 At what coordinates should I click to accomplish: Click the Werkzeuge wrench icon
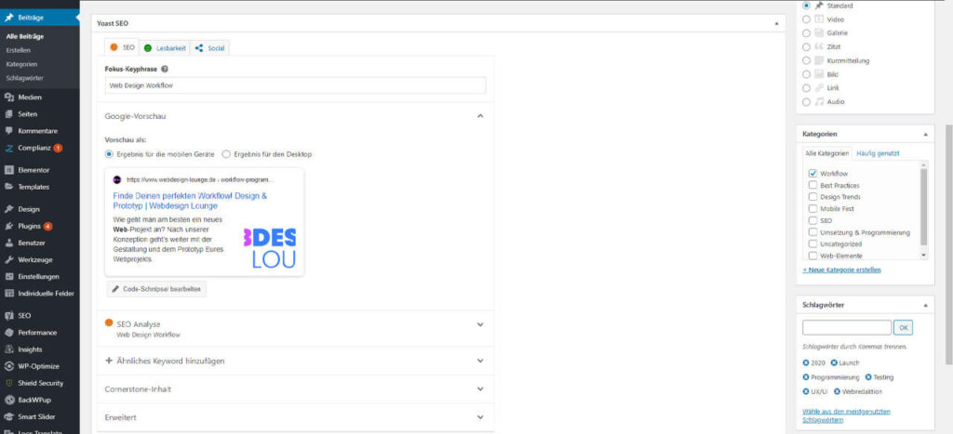9,260
